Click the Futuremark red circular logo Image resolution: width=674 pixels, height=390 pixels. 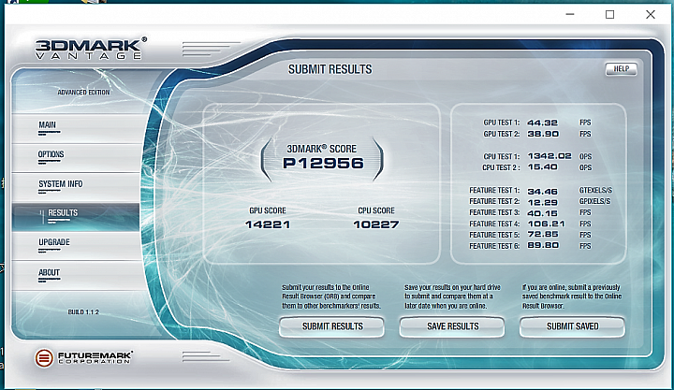44,358
